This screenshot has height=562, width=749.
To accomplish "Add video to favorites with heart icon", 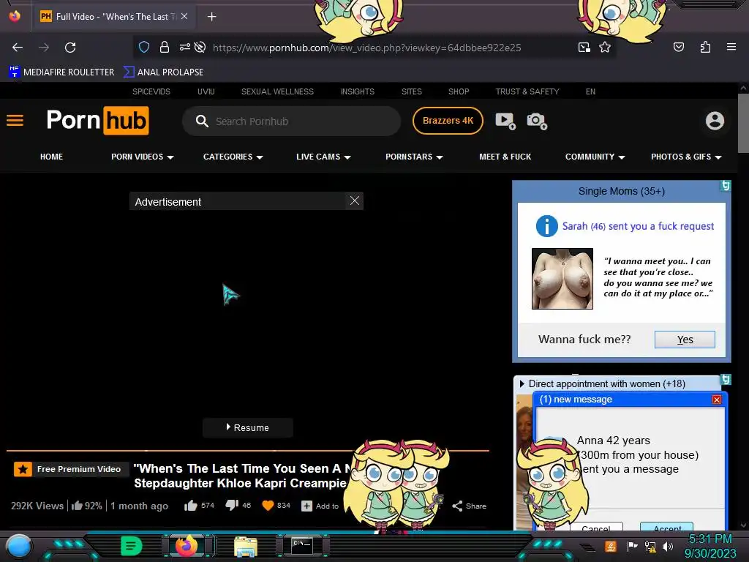I will (268, 505).
